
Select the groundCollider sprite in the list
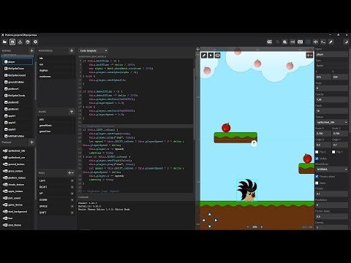pyautogui.click(x=18, y=82)
